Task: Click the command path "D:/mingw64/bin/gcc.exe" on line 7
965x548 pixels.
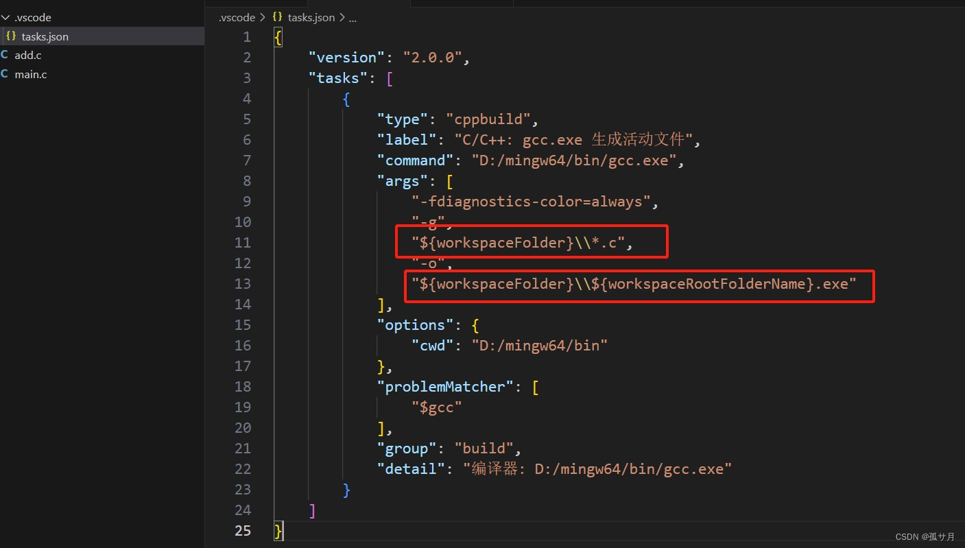Action: pyautogui.click(x=574, y=160)
